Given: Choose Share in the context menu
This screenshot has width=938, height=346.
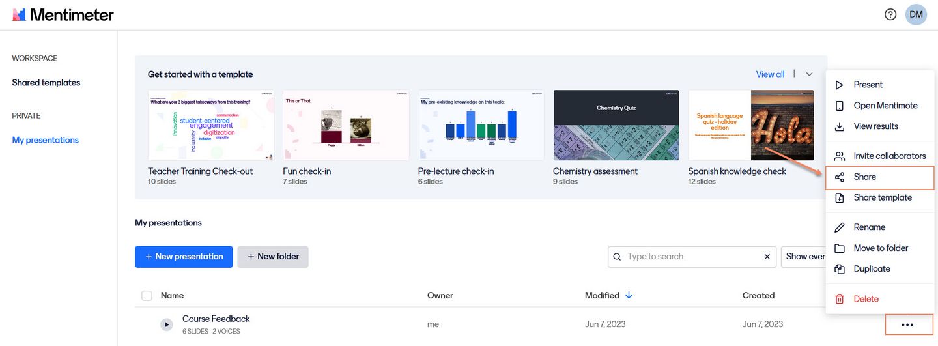Looking at the screenshot, I should coord(864,177).
